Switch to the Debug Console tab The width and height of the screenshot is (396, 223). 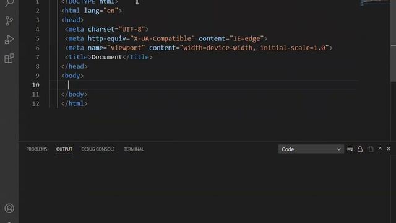click(98, 149)
